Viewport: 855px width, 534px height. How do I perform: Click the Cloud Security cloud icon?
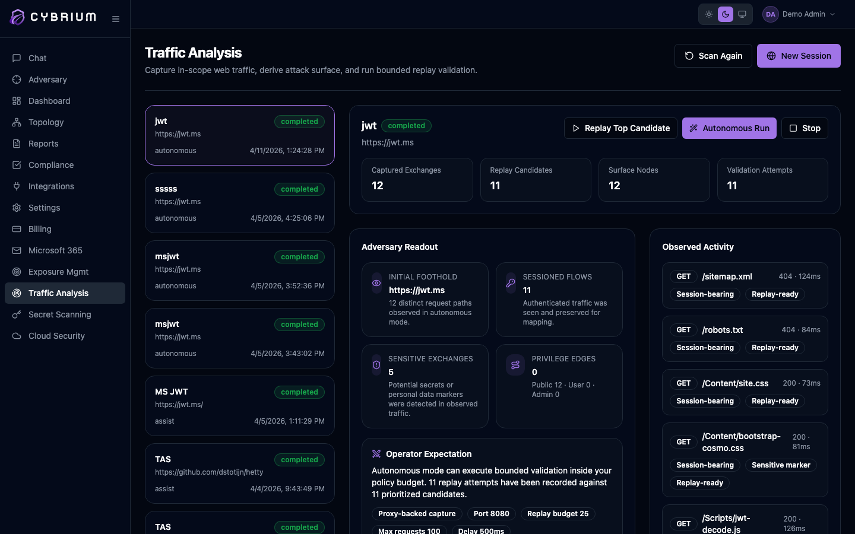point(17,336)
